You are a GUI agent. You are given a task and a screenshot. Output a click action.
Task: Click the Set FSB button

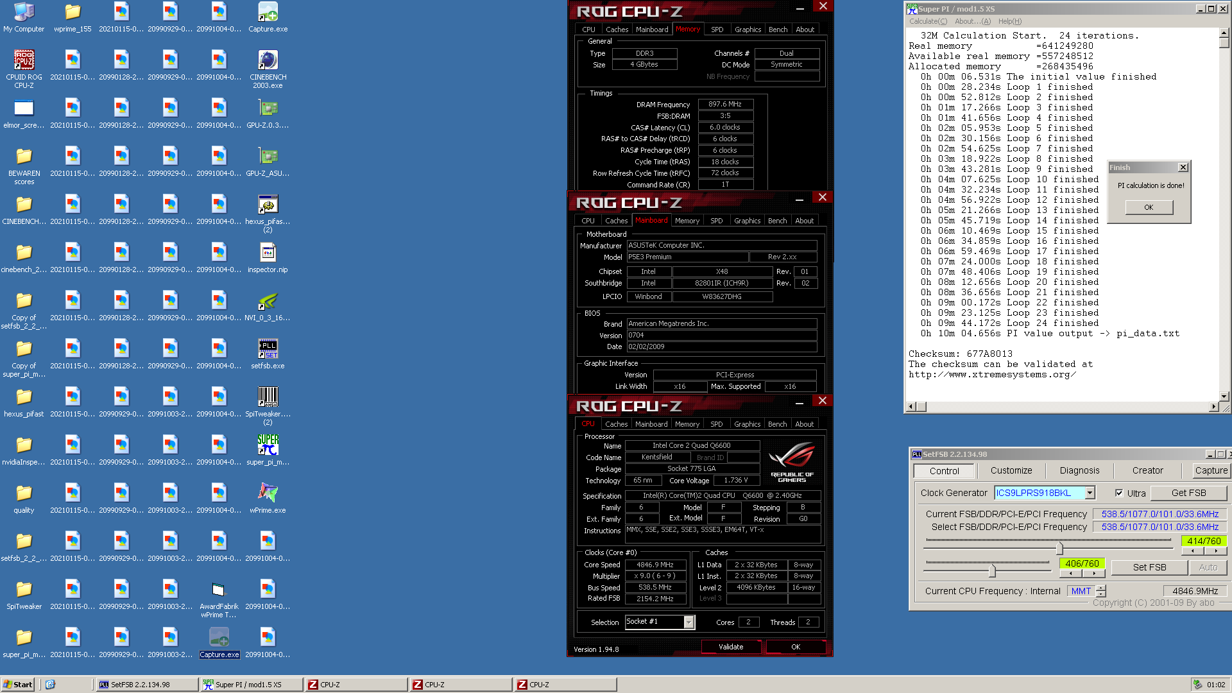point(1149,567)
